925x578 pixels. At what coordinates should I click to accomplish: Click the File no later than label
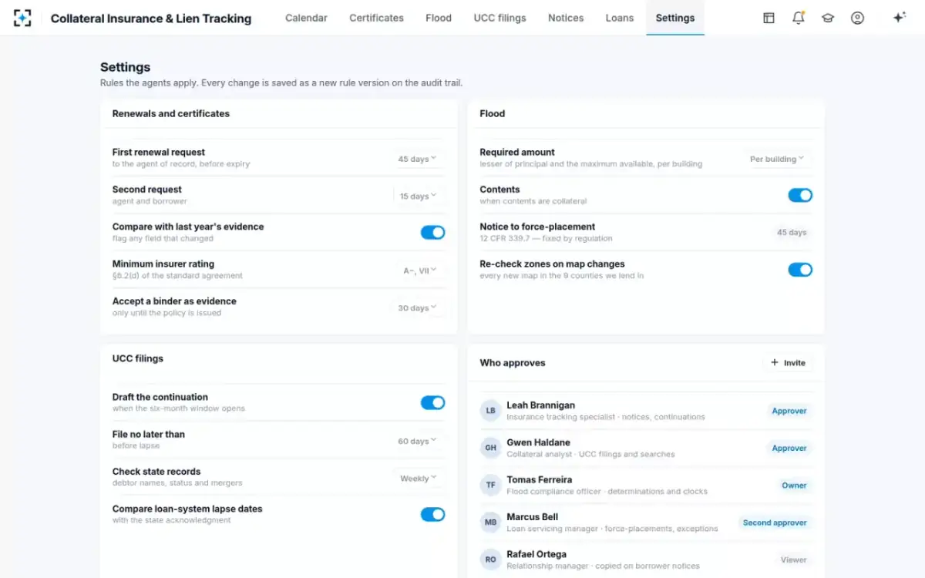point(149,435)
